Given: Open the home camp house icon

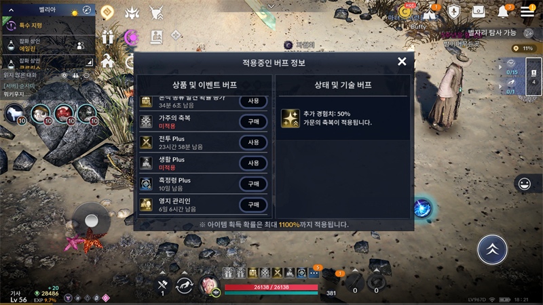Looking at the screenshot, I should coord(108,62).
